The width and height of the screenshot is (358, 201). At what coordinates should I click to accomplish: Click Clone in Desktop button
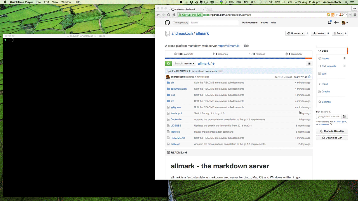(x=332, y=131)
